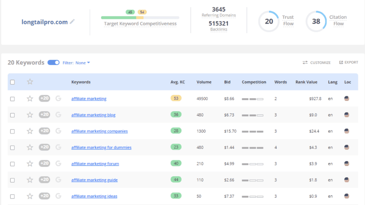Check the affiliate marketing companies row checkbox
The image size is (365, 205).
click(x=12, y=131)
